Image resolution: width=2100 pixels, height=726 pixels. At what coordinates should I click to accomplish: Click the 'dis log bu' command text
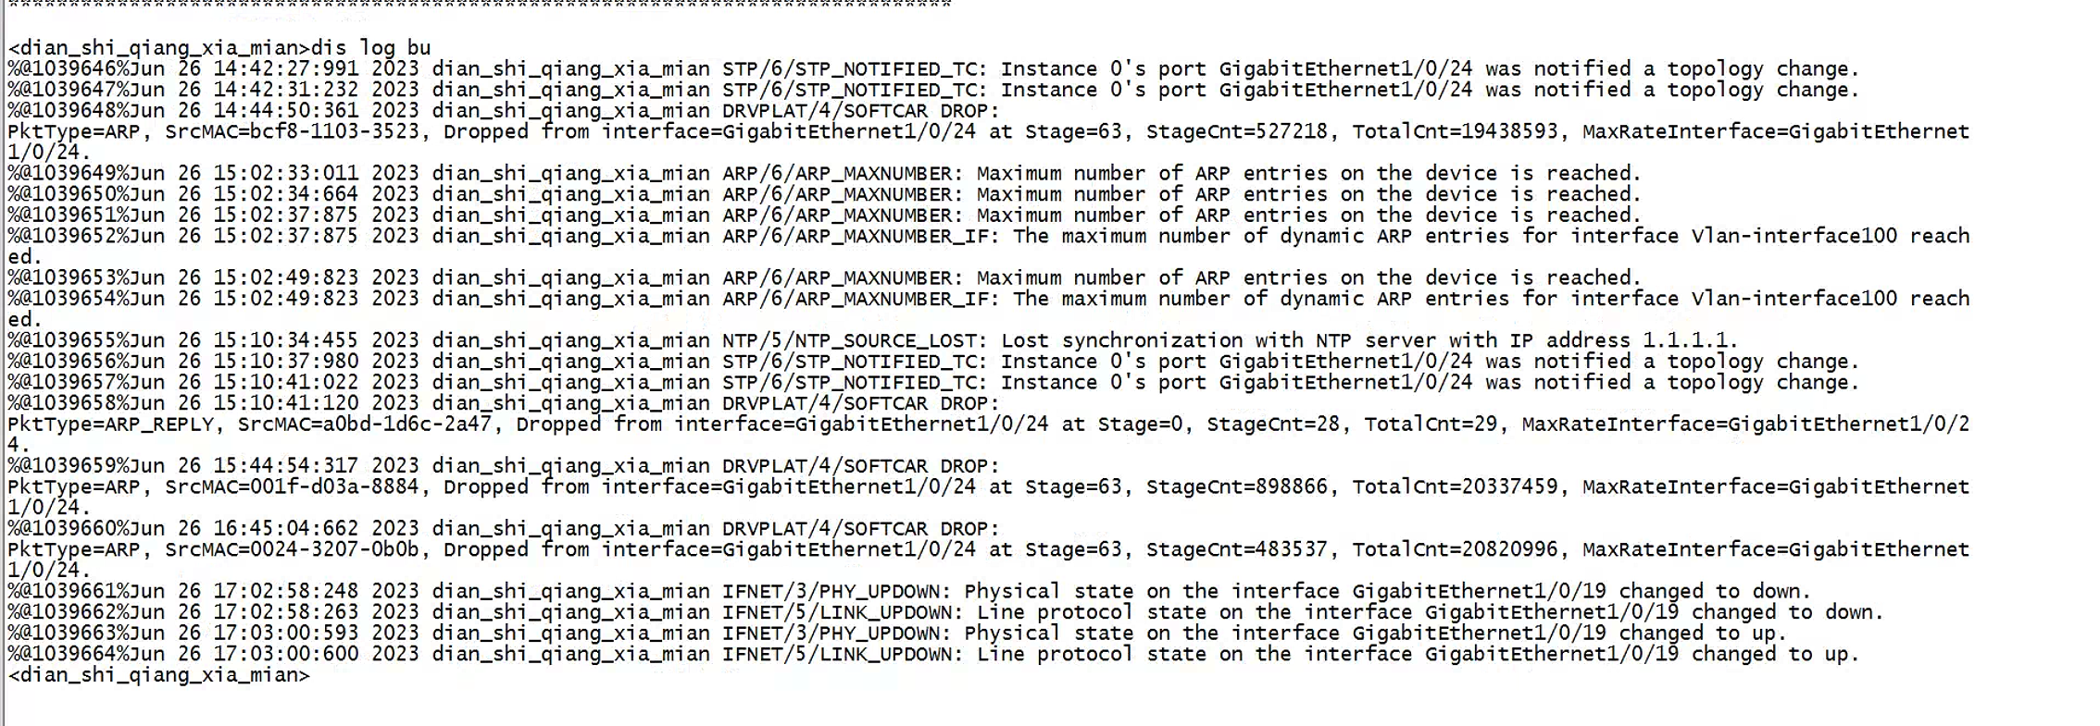tap(370, 48)
